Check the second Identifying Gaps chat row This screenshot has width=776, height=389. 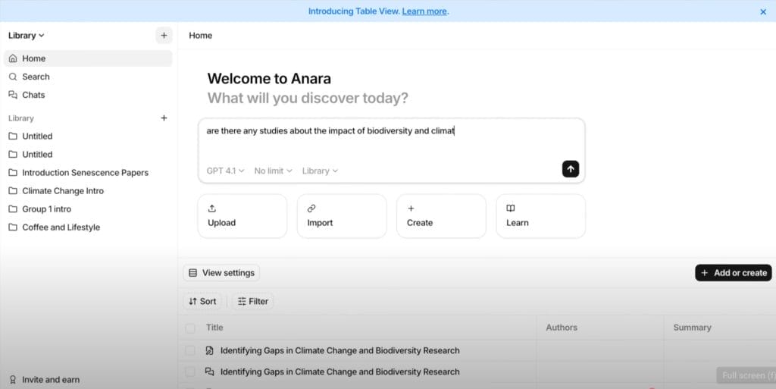[190, 372]
